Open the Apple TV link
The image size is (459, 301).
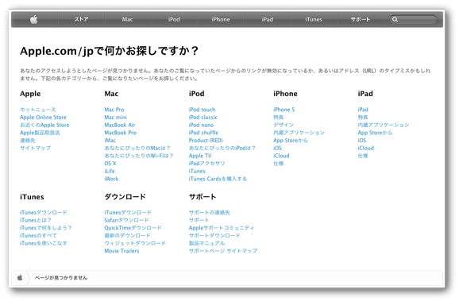point(200,156)
